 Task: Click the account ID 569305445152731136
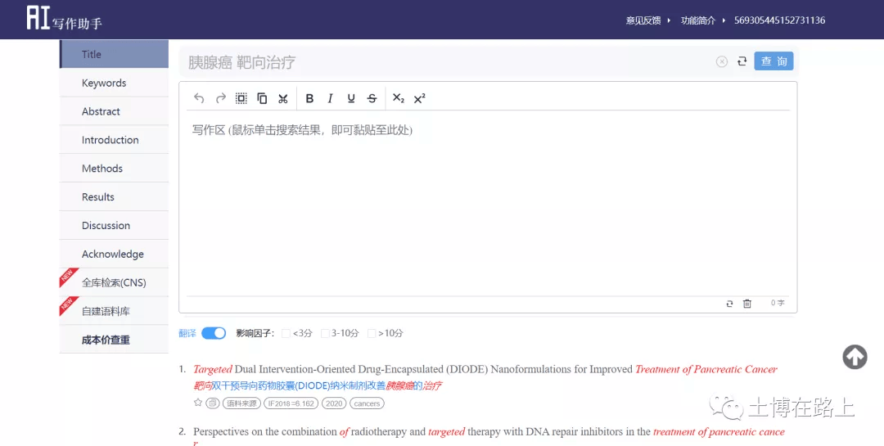(780, 20)
